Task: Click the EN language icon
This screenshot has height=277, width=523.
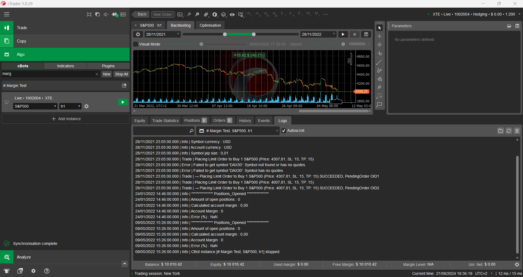Action: click(x=123, y=14)
